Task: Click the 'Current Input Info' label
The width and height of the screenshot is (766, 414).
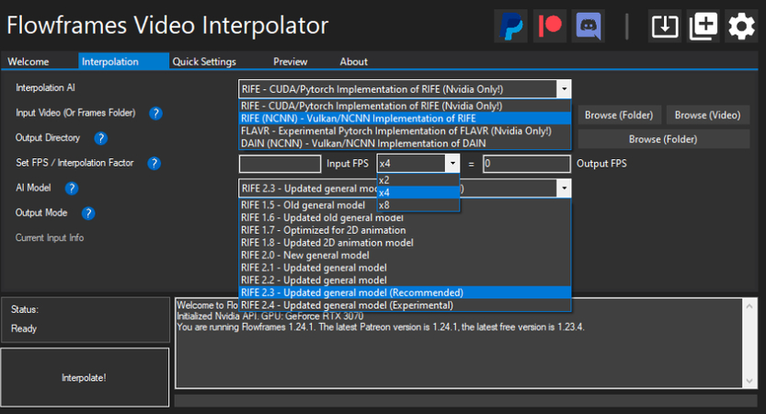Action: [x=50, y=238]
